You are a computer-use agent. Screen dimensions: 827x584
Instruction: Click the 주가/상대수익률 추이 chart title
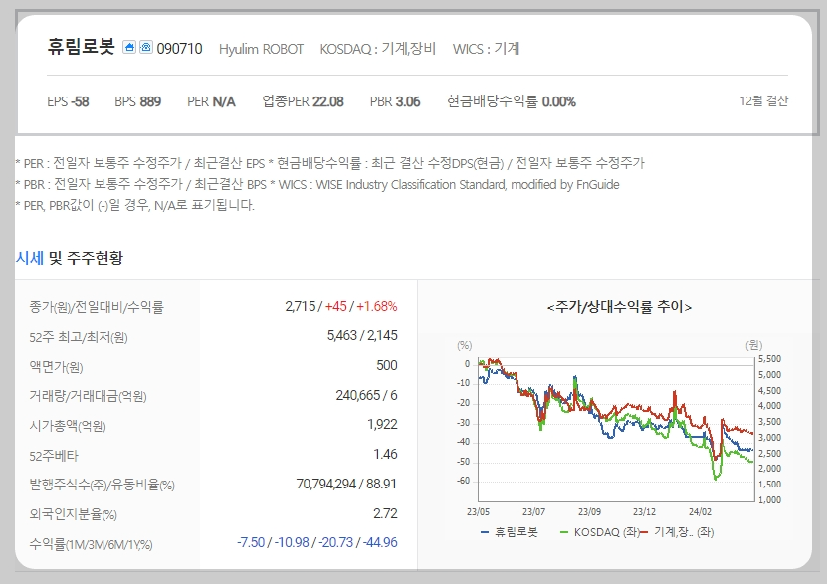pos(619,307)
